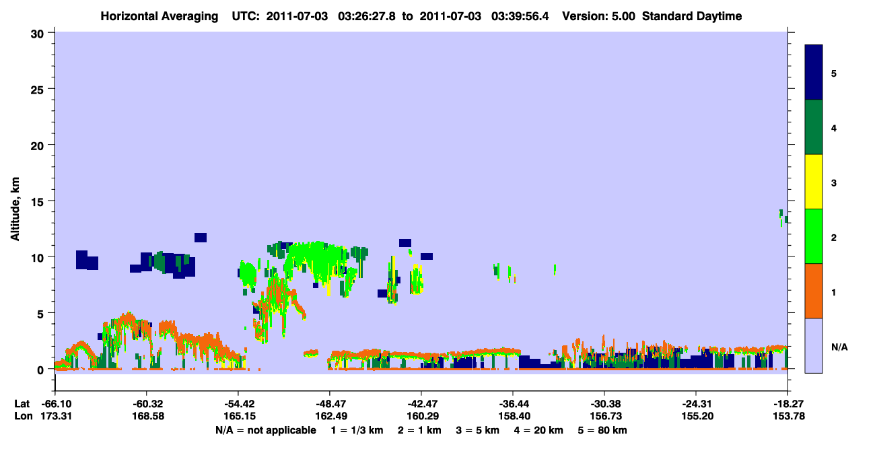Image resolution: width=875 pixels, height=449 pixels.
Task: Click the latitude label -18.27
Action: [x=787, y=403]
